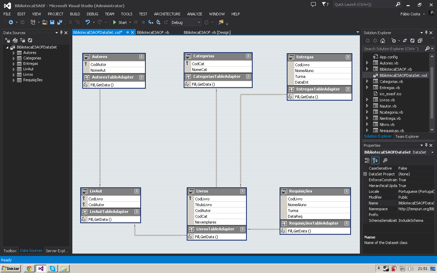This screenshot has width=437, height=273.
Task: Click the Open File toolbar icon
Action: tap(45, 23)
